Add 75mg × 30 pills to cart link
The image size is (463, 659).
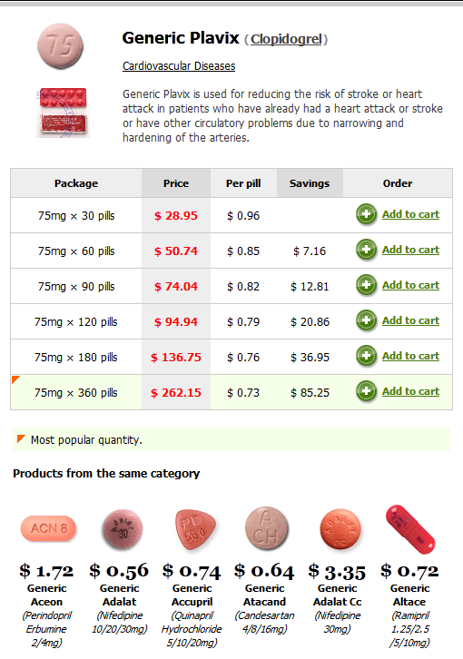(x=410, y=214)
